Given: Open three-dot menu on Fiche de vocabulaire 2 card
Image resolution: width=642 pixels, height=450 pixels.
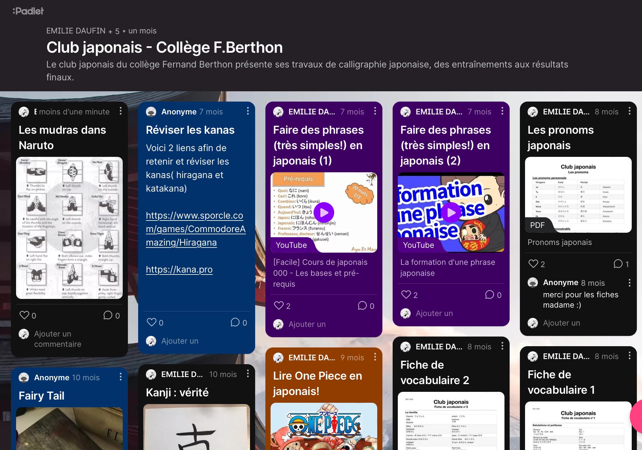Looking at the screenshot, I should (x=502, y=346).
